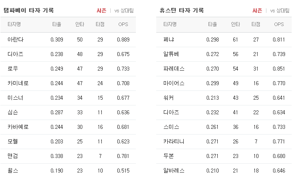Click the 타점 header in 휴스턴 table

click(256, 24)
